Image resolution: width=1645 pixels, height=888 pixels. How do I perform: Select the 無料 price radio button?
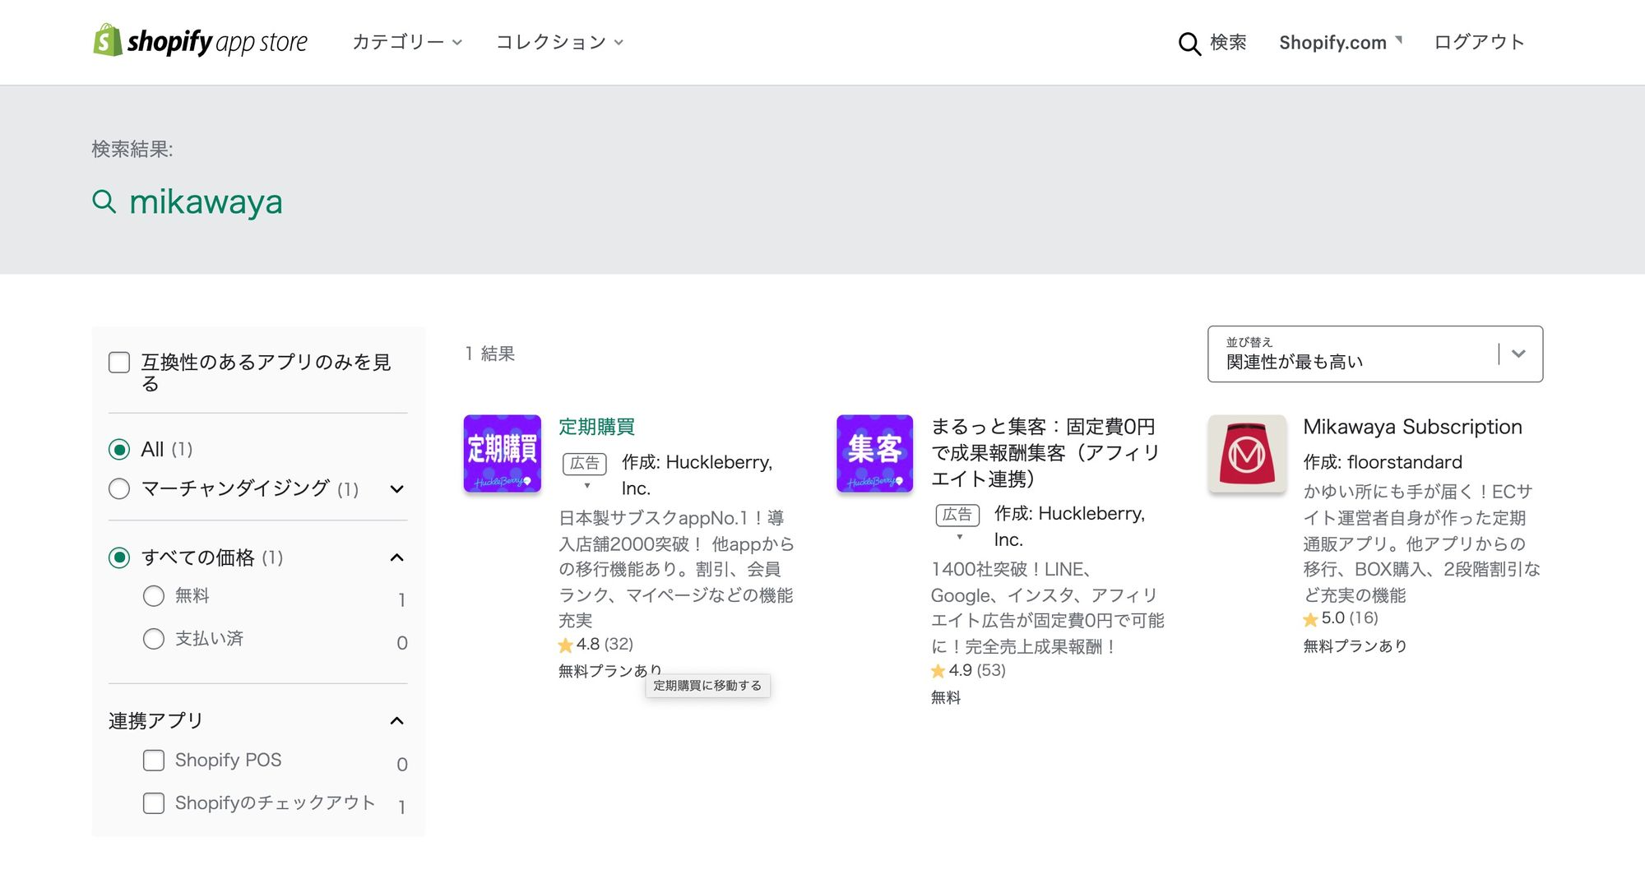(x=154, y=595)
